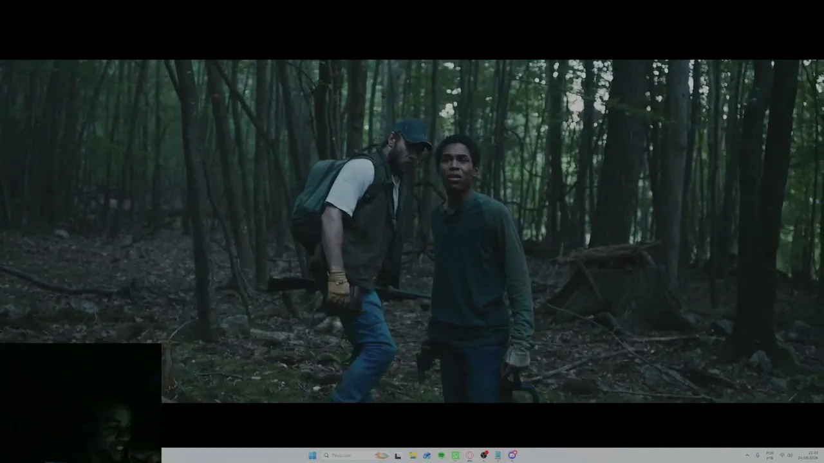824x463 pixels.
Task: Open the blue app icon beside File Explorer
Action: point(427,455)
